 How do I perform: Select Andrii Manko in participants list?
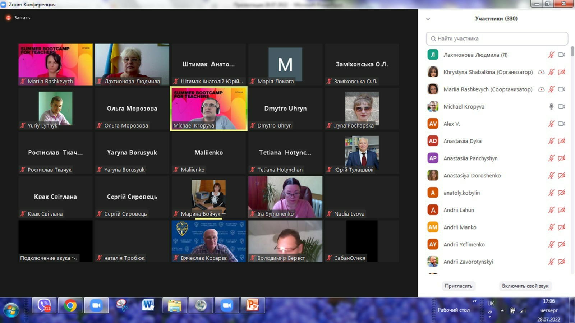click(460, 227)
